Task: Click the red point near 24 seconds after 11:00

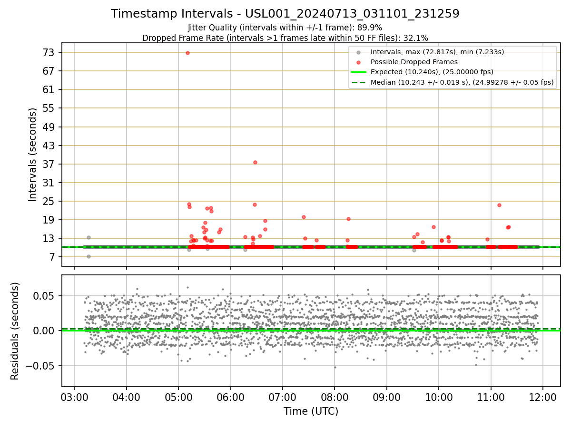Action: point(499,205)
